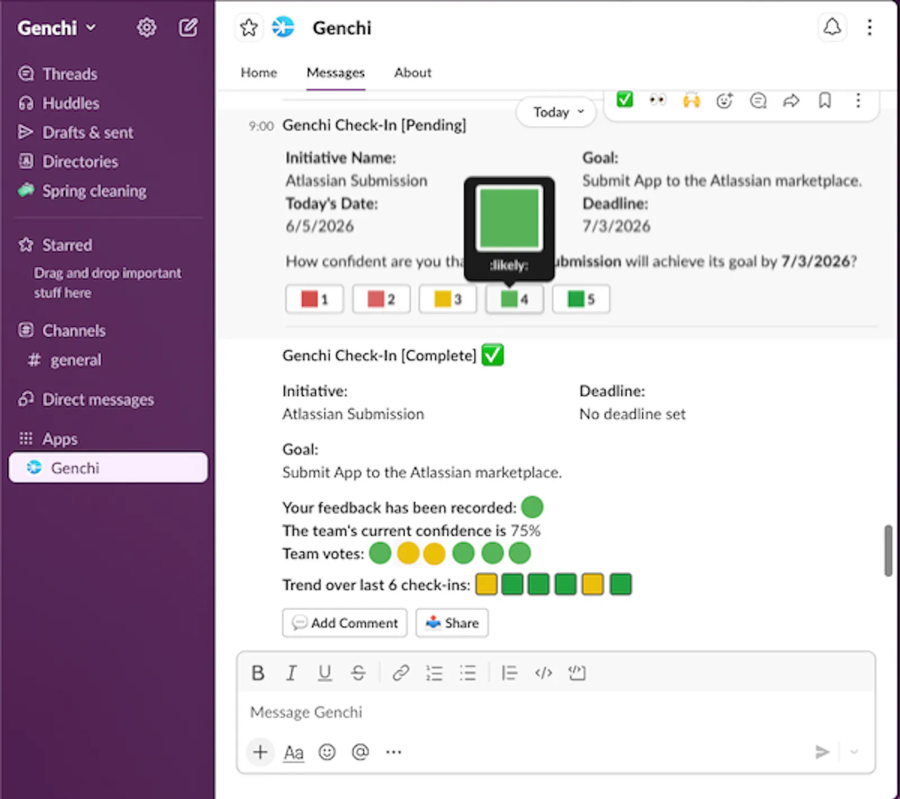Screen dimensions: 900x799
Task: Select confidence rating 3 yellow button
Action: click(448, 299)
